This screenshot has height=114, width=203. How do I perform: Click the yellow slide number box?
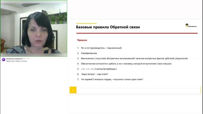tap(73, 90)
